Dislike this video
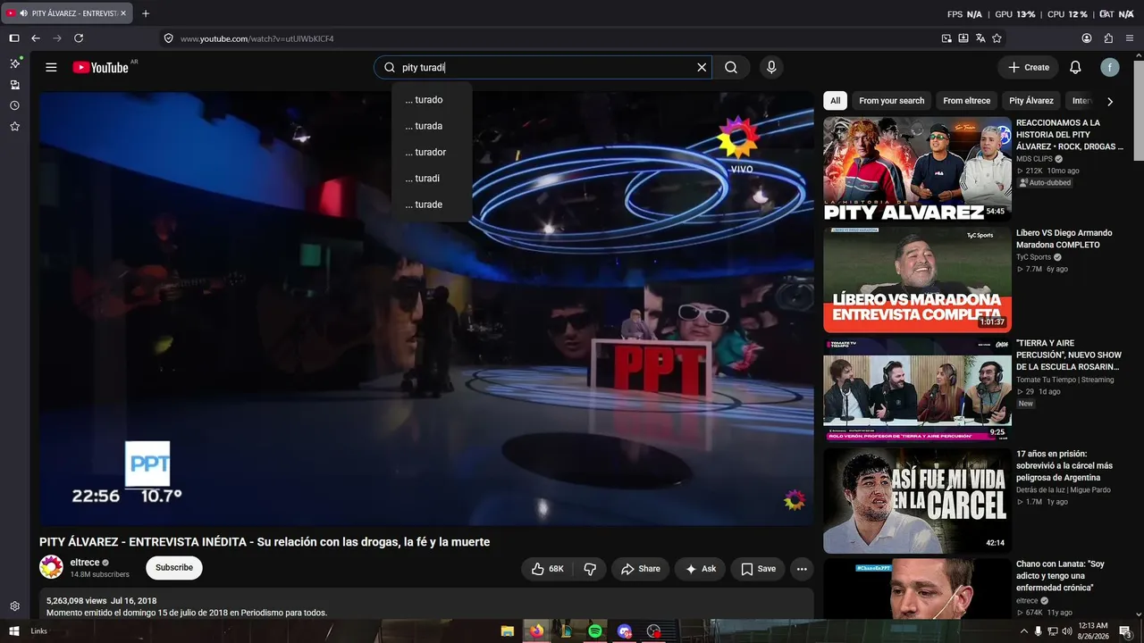1144x643 pixels. pos(590,569)
